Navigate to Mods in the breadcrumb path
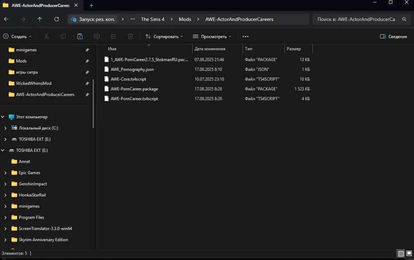 pos(185,19)
